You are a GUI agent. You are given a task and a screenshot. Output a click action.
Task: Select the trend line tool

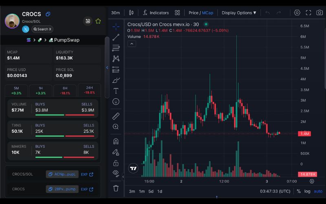pos(116,37)
